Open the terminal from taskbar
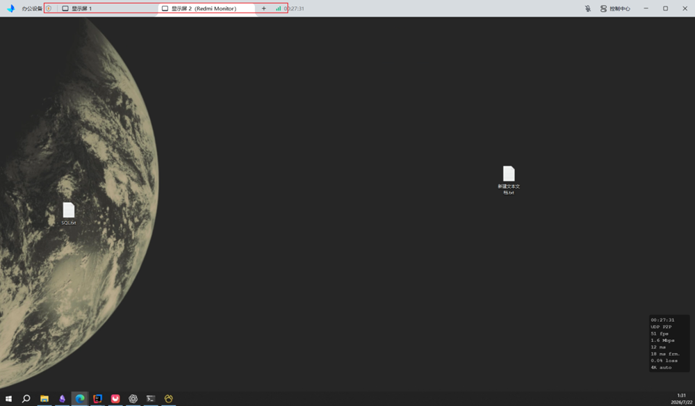This screenshot has height=406, width=695. tap(151, 398)
